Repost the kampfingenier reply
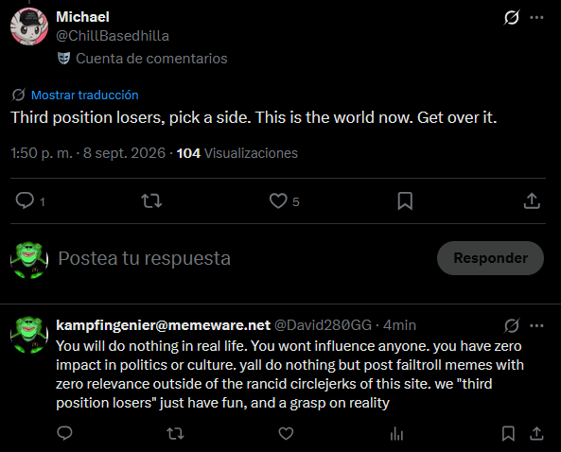 tap(175, 434)
